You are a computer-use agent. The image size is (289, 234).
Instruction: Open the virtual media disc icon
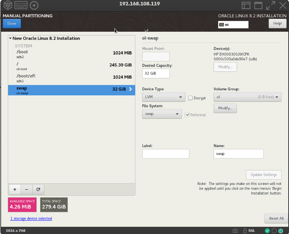[34, 5]
